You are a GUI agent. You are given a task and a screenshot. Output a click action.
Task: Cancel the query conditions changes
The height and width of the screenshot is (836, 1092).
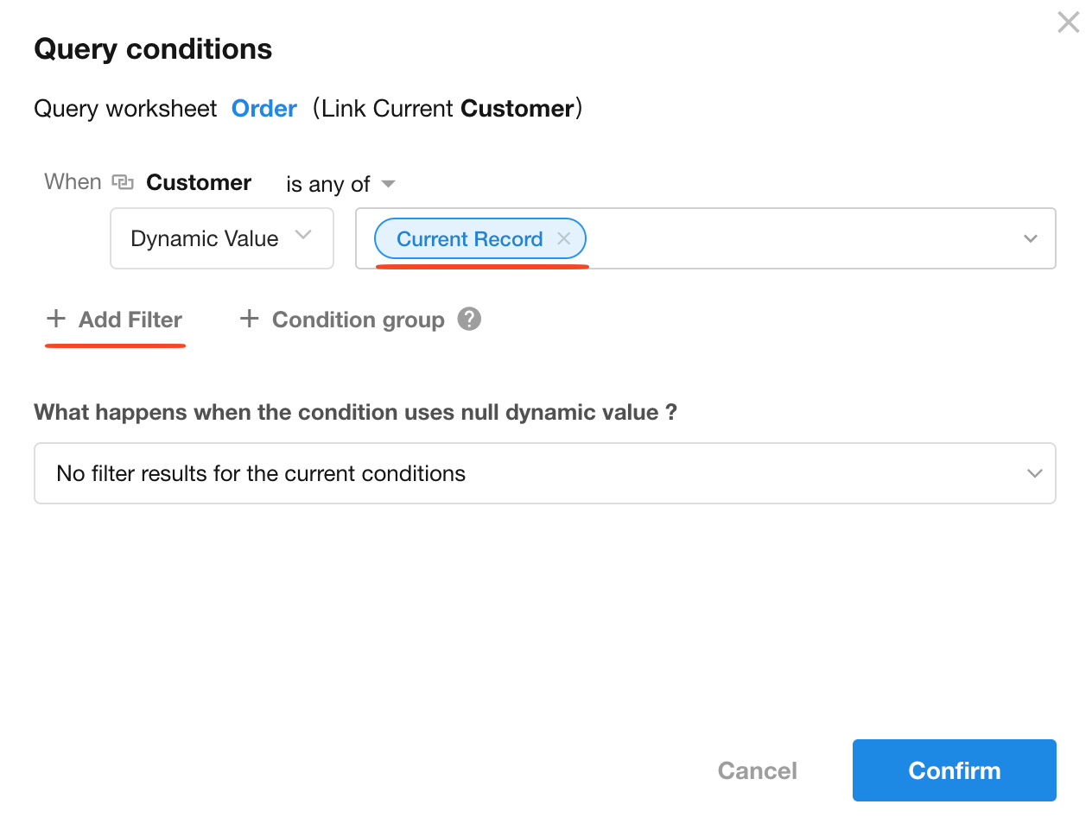point(757,770)
